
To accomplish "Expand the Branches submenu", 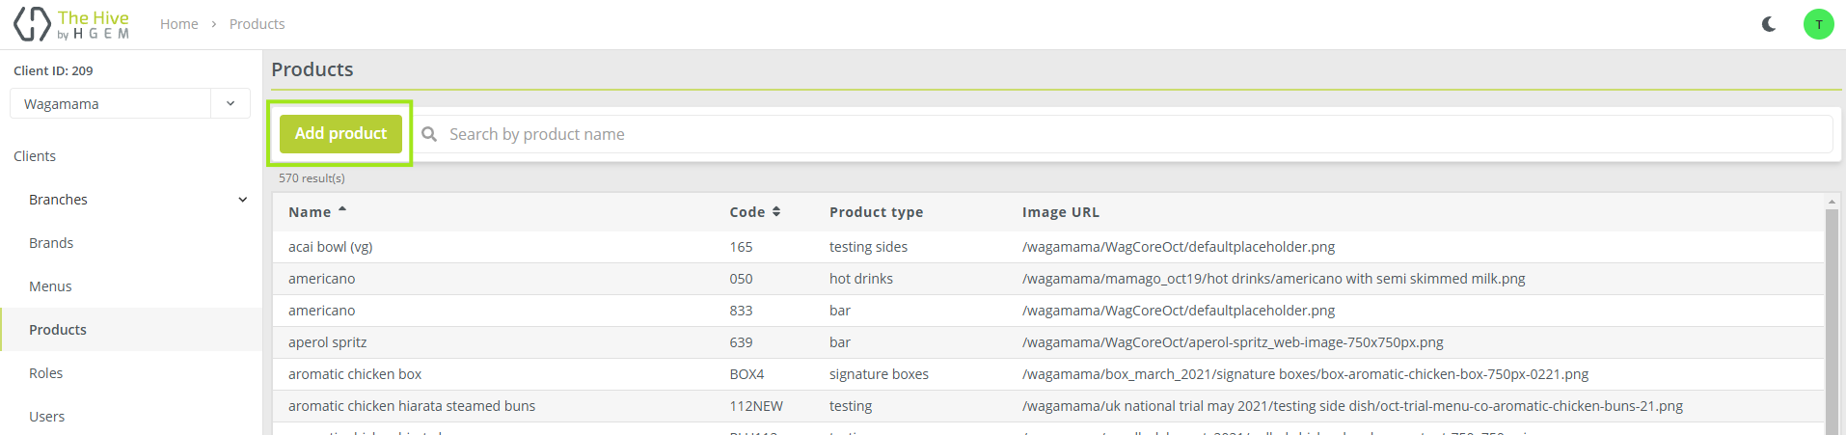I will pyautogui.click(x=242, y=200).
